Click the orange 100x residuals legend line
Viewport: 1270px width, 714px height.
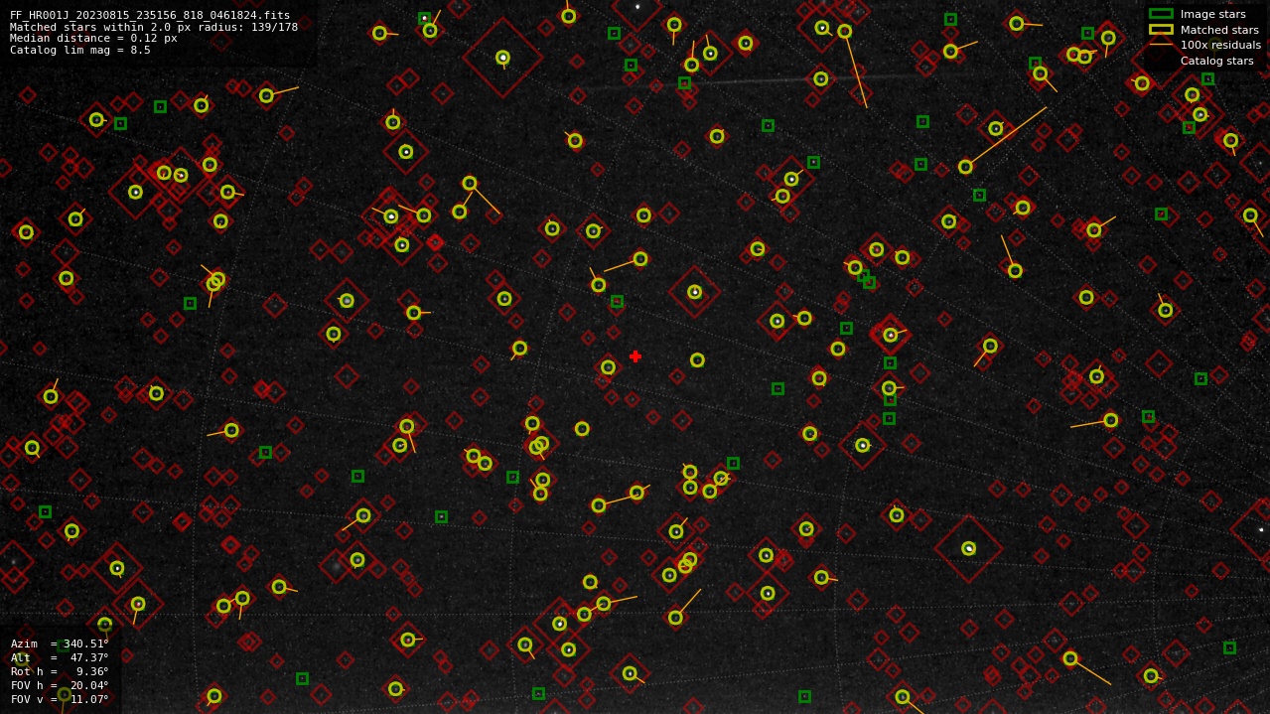[x=1161, y=45]
